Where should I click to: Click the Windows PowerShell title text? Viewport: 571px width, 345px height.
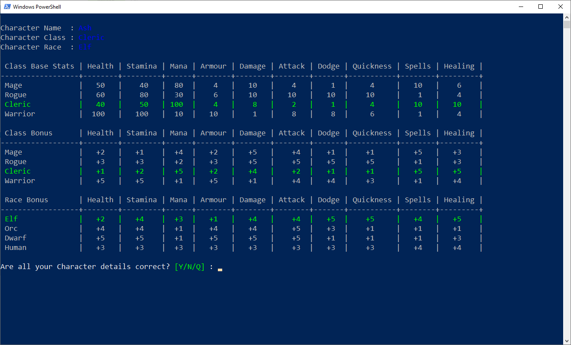pos(37,7)
